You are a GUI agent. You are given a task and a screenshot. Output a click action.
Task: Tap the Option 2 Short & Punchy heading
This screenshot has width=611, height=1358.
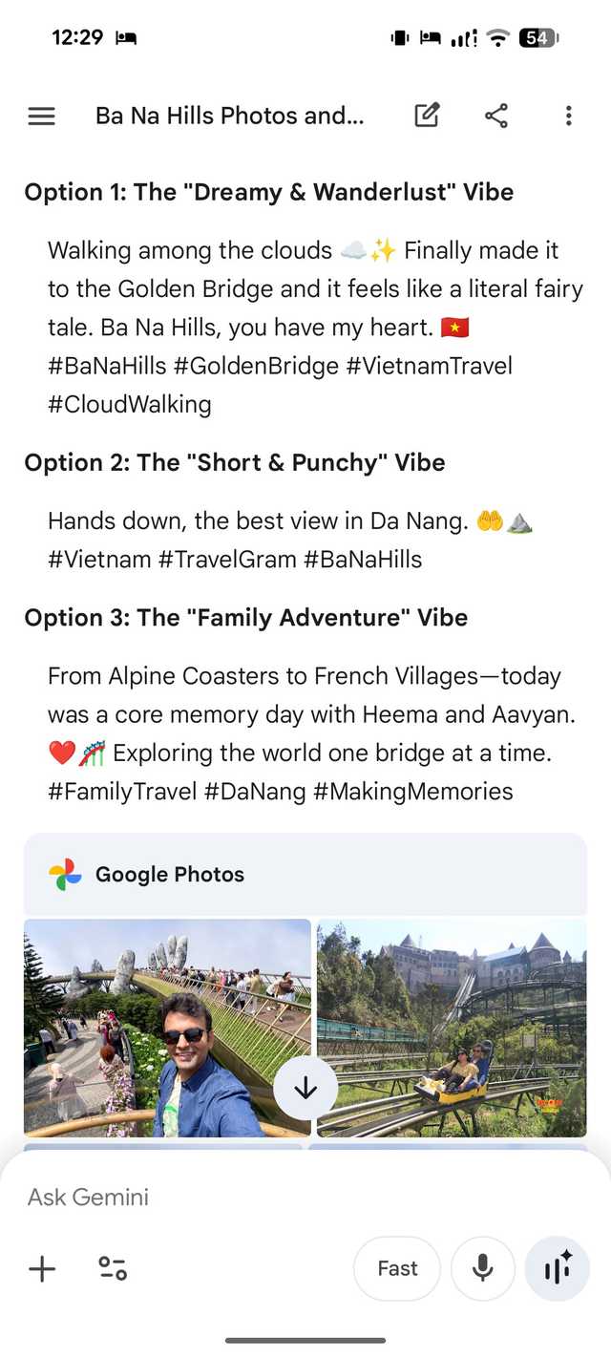click(x=235, y=463)
